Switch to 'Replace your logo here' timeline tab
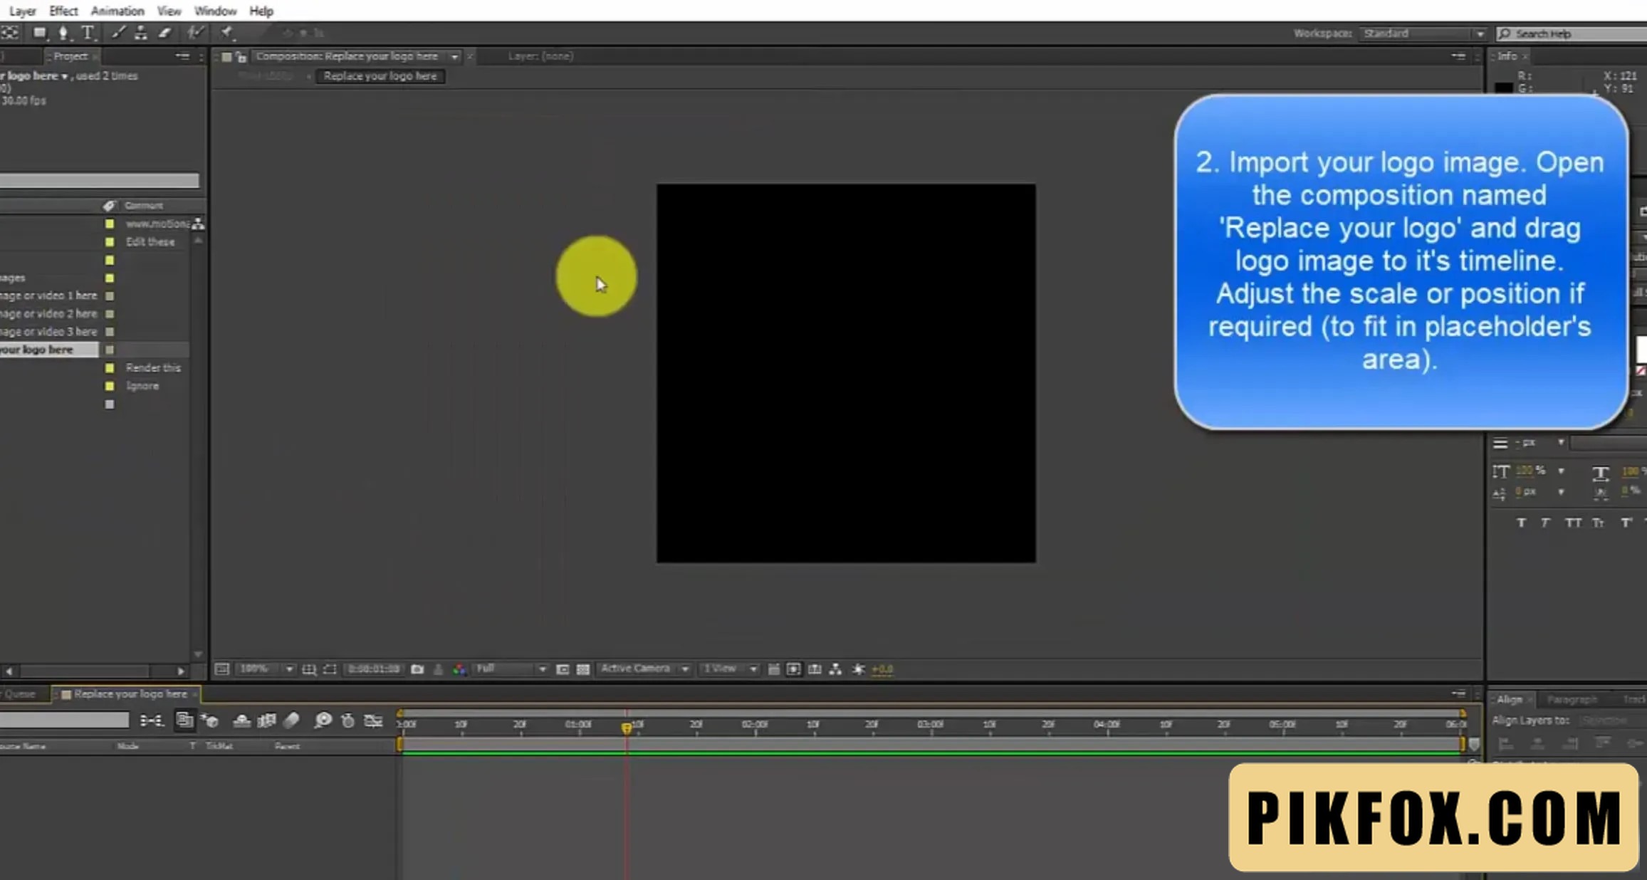The image size is (1647, 880). pos(130,694)
